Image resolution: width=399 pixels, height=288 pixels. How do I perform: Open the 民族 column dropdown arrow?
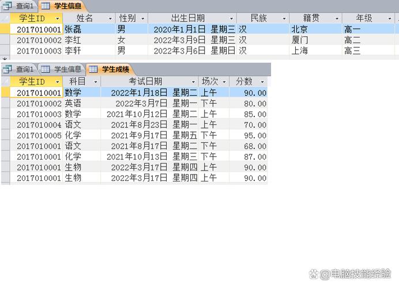point(284,18)
